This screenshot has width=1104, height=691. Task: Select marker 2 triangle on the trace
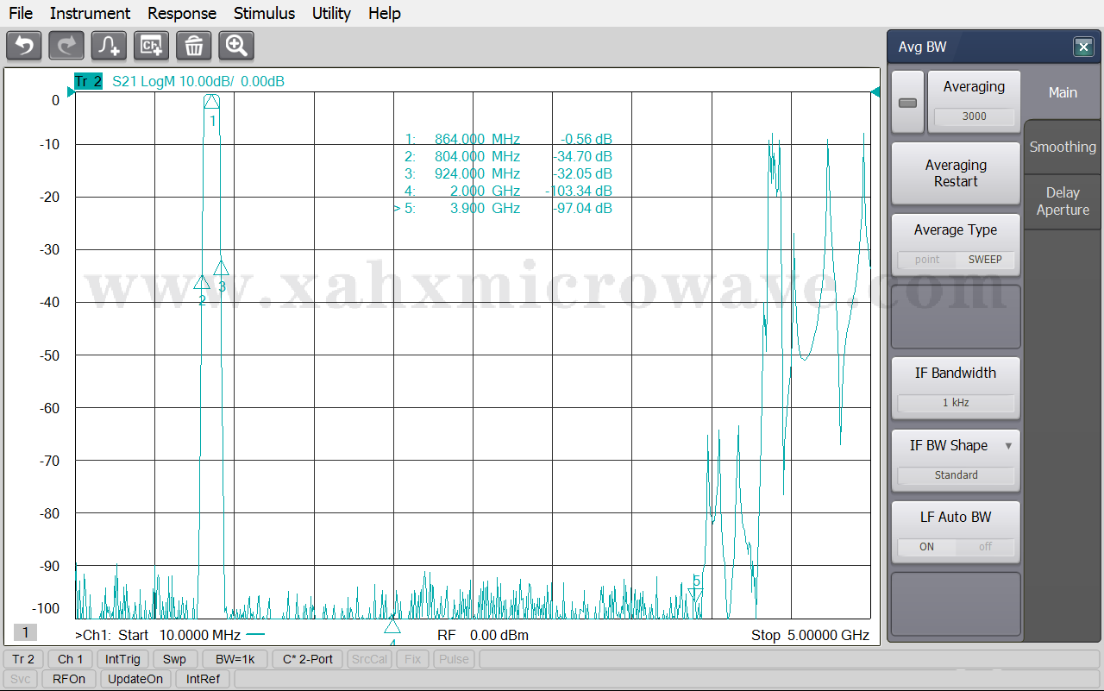pos(202,282)
